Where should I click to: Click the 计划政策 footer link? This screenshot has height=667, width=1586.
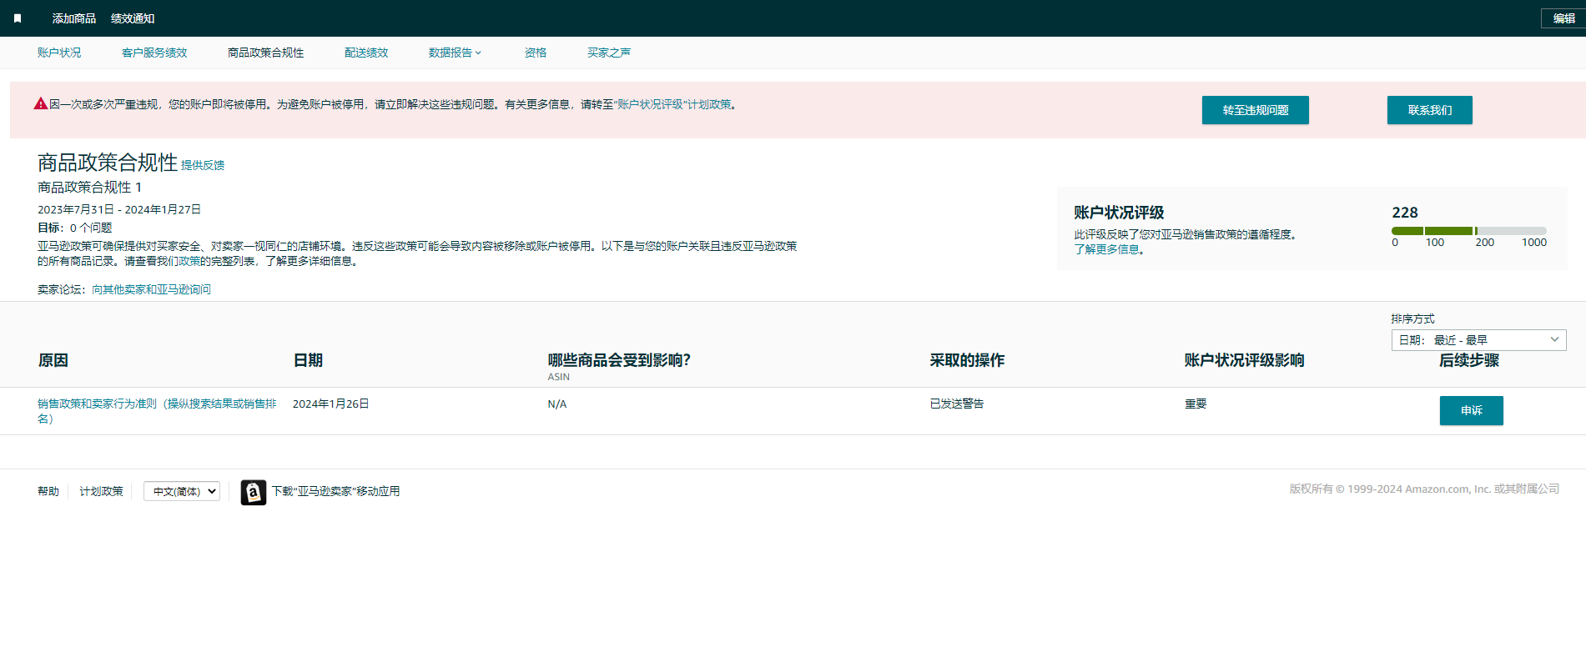(101, 491)
